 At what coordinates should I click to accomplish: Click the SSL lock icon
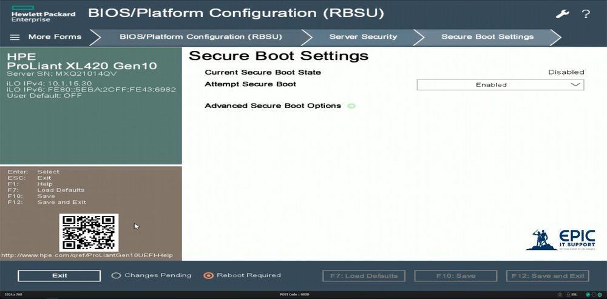click(x=568, y=295)
